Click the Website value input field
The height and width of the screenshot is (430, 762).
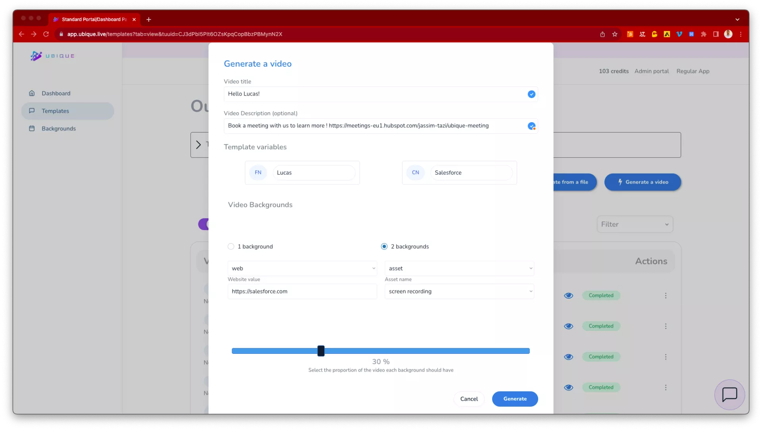(302, 292)
